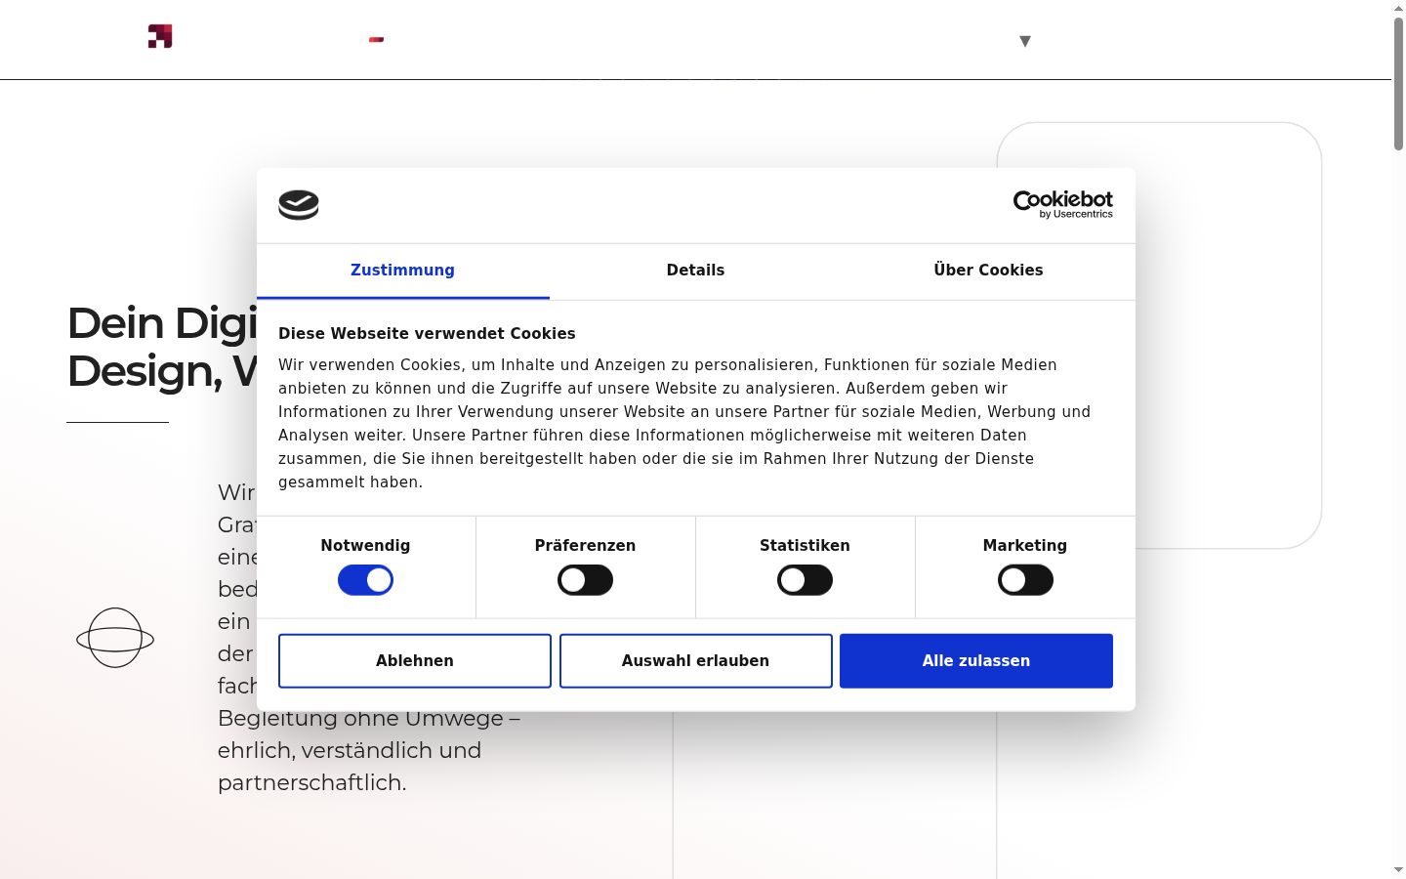Image resolution: width=1406 pixels, height=879 pixels.
Task: Toggle the Notwendig cookies switch
Action: (365, 580)
